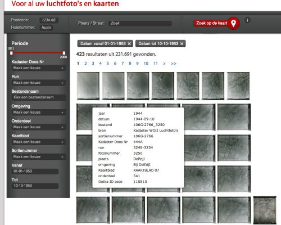The width and height of the screenshot is (281, 225).
Task: Grab the left Periode slider handle
Action: point(11,53)
